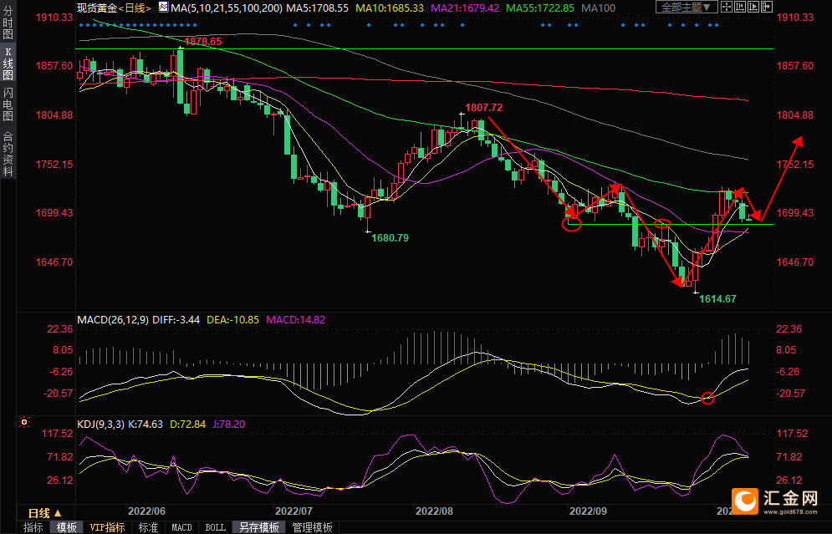The image size is (832, 534).
Task: Click the small chart icon before MA settings
Action: 162,8
